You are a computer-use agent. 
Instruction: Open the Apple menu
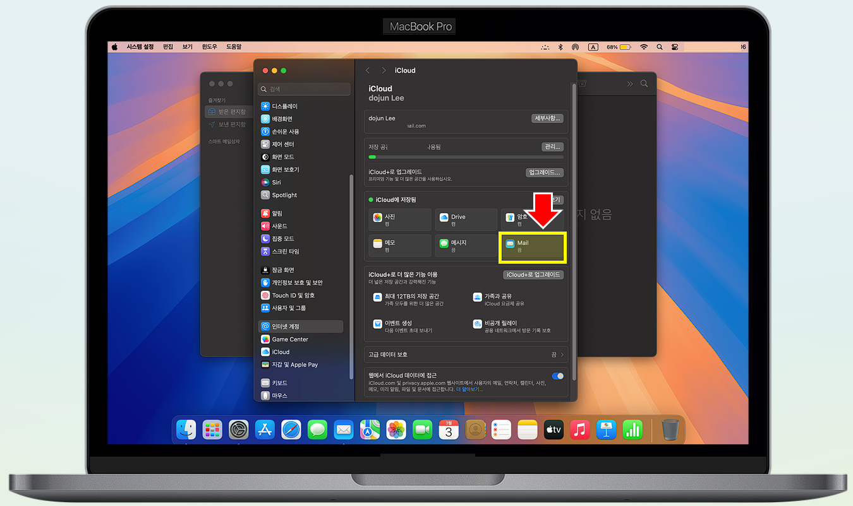click(x=115, y=47)
